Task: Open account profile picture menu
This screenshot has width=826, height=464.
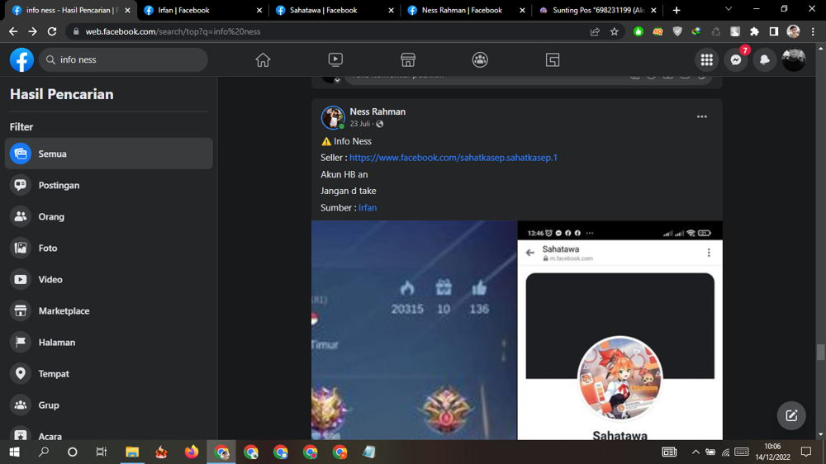Action: (x=794, y=60)
